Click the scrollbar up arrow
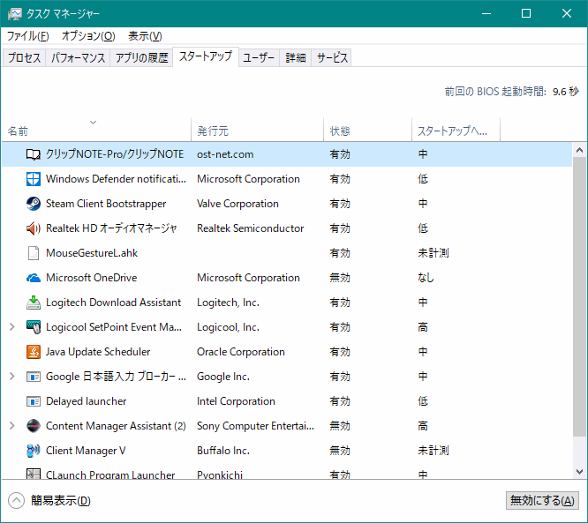 [579, 150]
